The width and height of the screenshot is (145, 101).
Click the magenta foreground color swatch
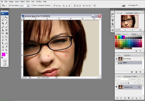(x=3, y=54)
